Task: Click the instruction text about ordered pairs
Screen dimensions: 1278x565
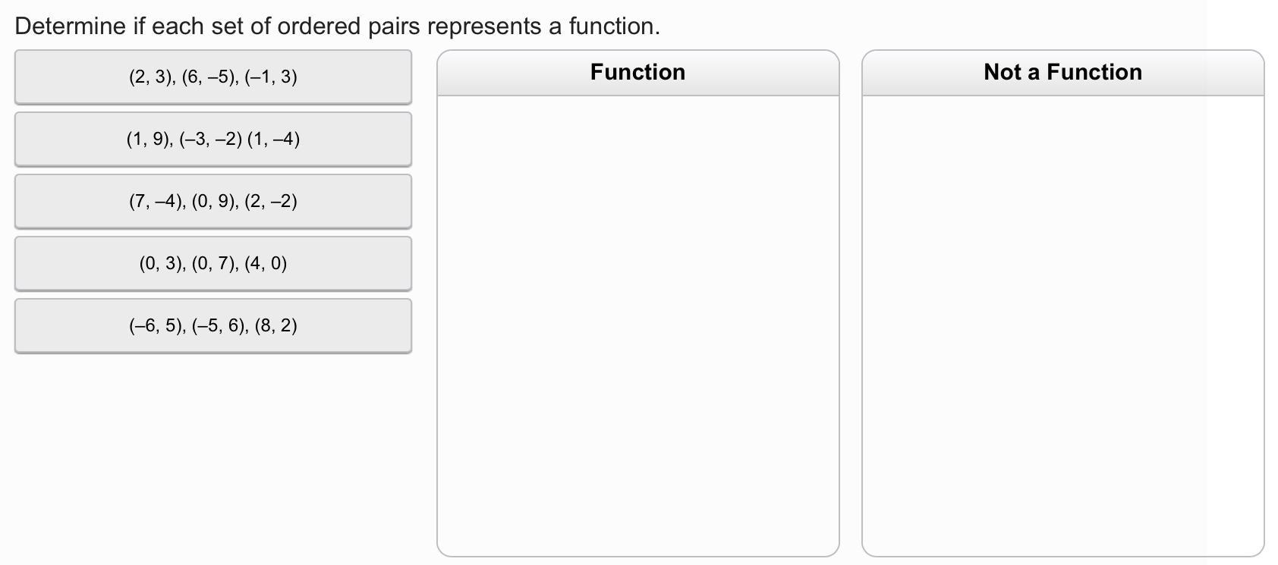Action: (337, 26)
